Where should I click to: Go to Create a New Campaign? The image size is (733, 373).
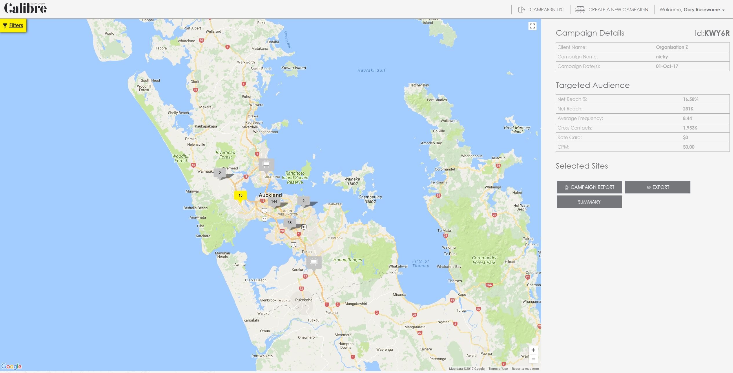click(612, 10)
